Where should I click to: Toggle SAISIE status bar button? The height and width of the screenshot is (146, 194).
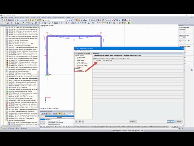pyautogui.click(x=115, y=131)
